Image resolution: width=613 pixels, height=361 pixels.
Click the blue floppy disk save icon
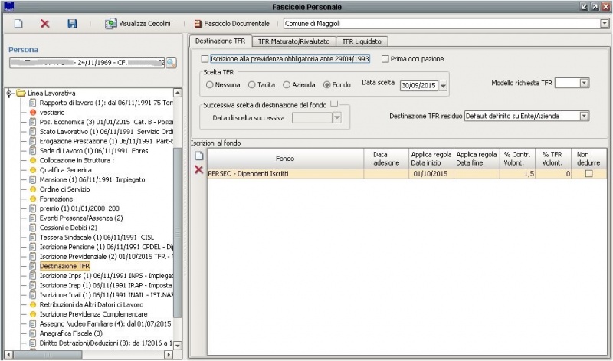(x=72, y=24)
